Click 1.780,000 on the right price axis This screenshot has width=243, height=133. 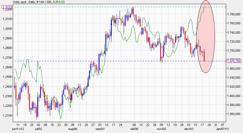(x=233, y=14)
